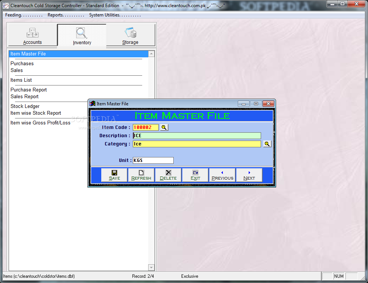Viewport: 368px width, 283px height.
Task: Click the list scrollbar down arrow
Action: pyautogui.click(x=152, y=267)
